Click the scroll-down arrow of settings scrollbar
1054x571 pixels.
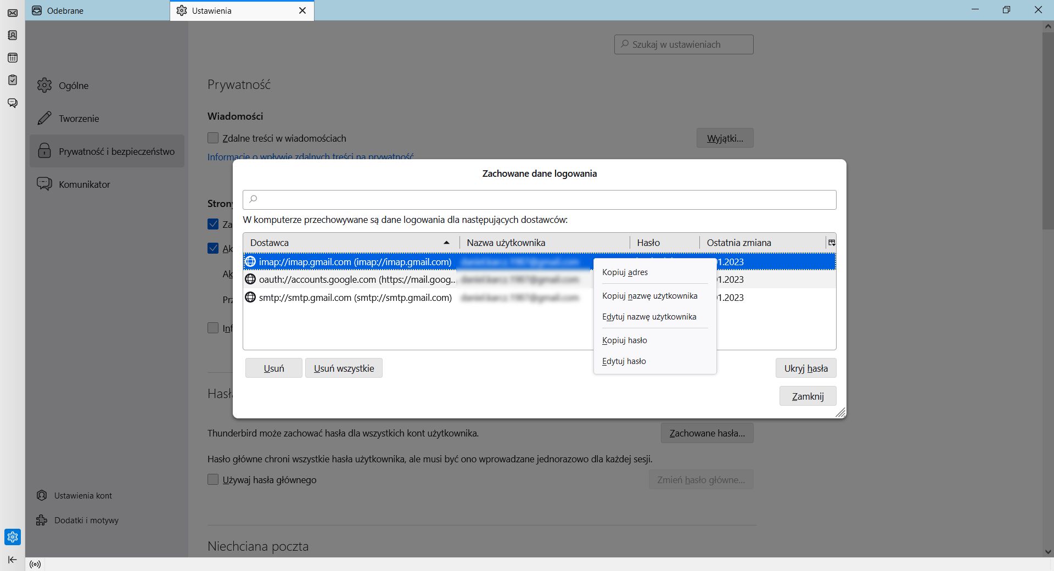pos(1047,552)
